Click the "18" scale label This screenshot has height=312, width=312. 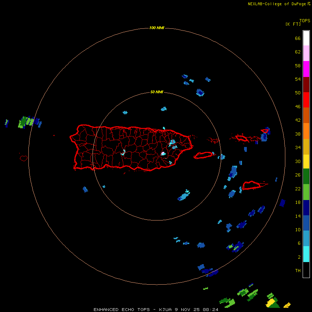[x=298, y=202]
